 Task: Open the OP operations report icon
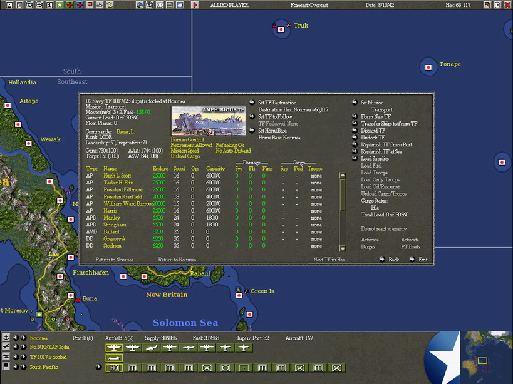(160, 5)
